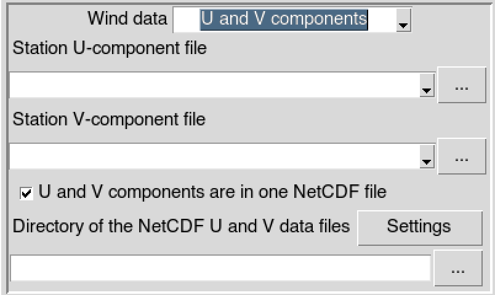Open NetCDF Settings

tap(420, 228)
